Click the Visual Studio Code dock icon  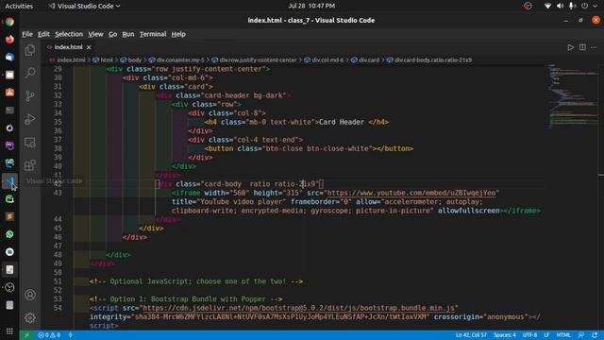pyautogui.click(x=9, y=180)
